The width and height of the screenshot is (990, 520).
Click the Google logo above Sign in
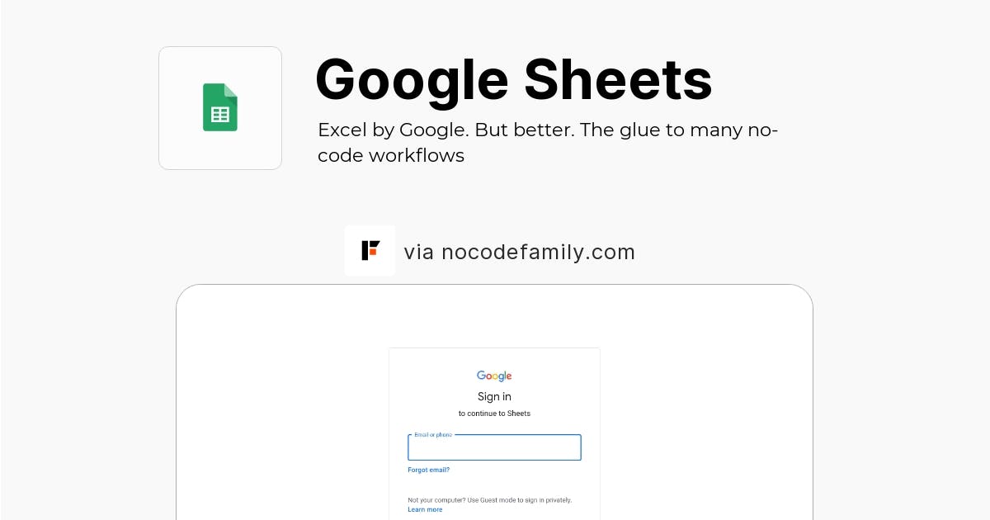coord(494,376)
